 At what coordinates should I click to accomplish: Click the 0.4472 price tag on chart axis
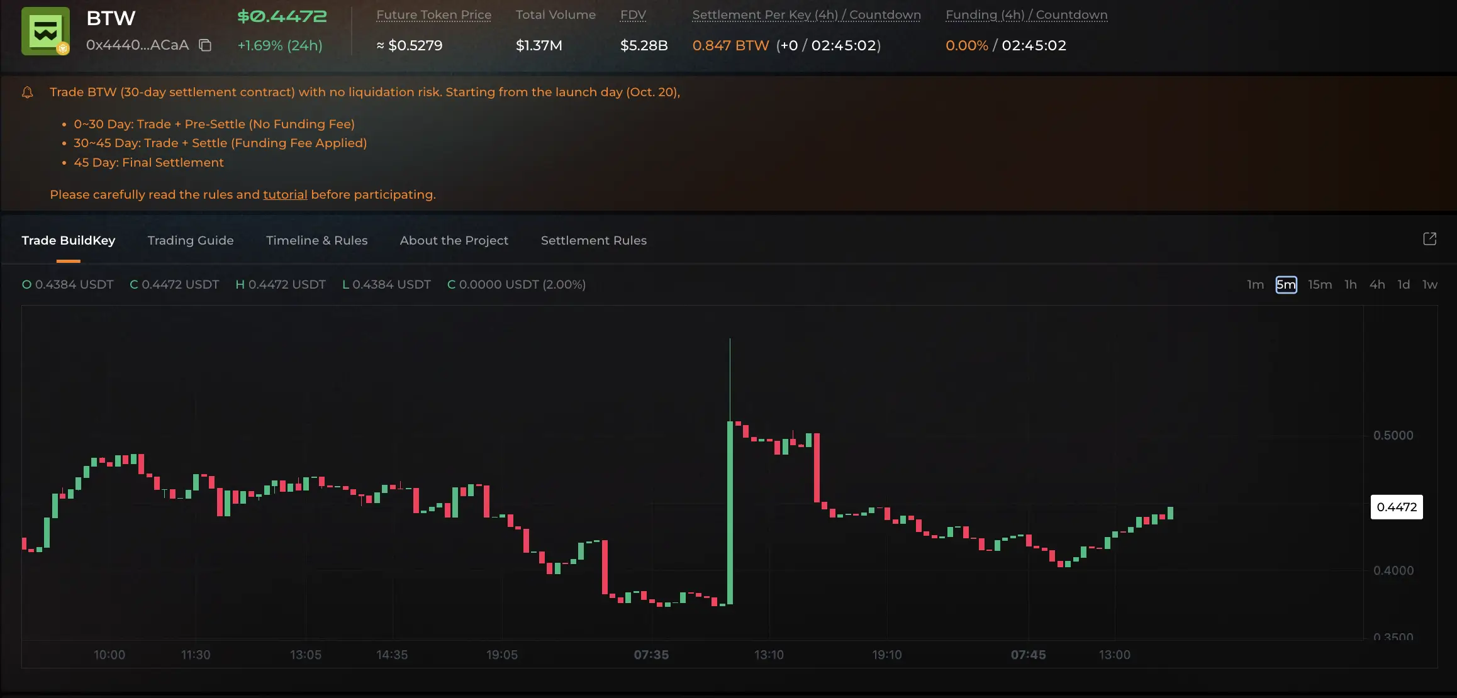[x=1397, y=507]
